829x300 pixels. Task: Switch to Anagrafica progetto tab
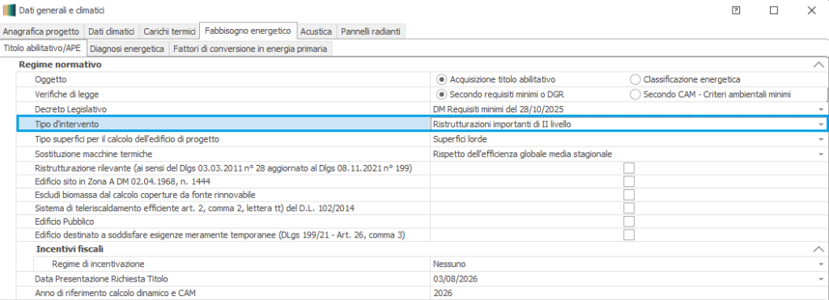[x=41, y=32]
